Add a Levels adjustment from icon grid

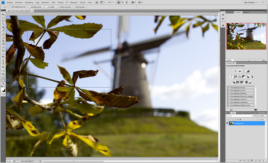click(240, 71)
